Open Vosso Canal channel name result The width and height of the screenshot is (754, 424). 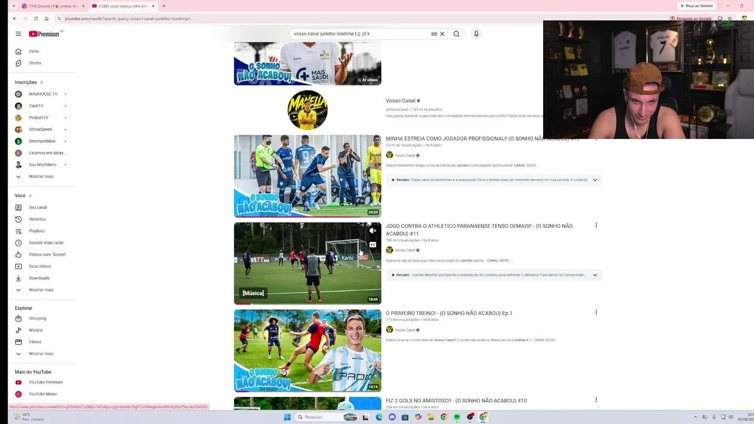click(401, 101)
